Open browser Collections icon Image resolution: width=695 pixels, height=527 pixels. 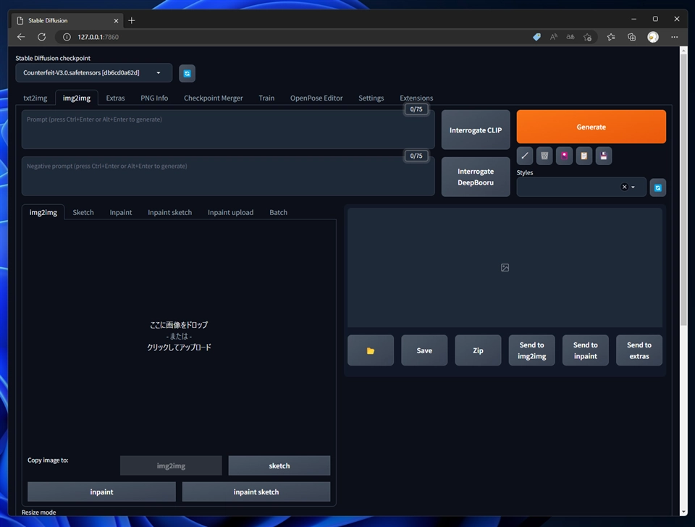click(x=631, y=37)
